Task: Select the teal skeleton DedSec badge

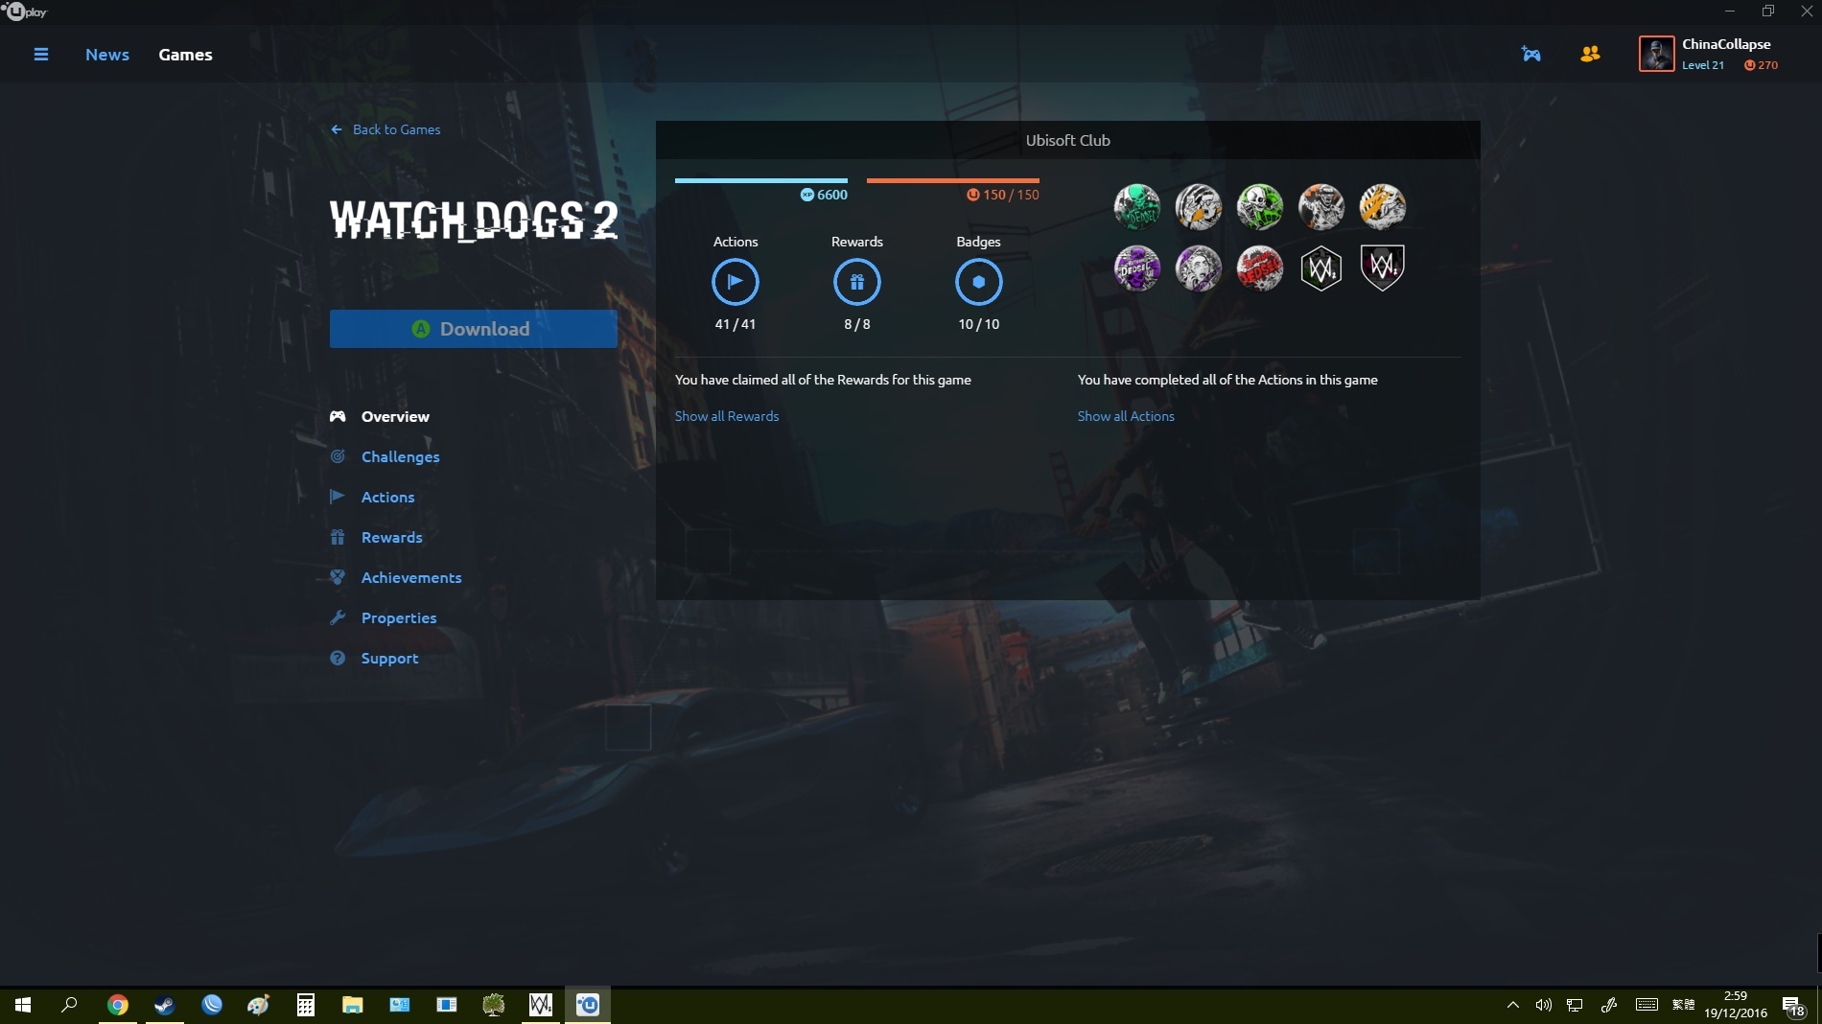Action: (1137, 206)
